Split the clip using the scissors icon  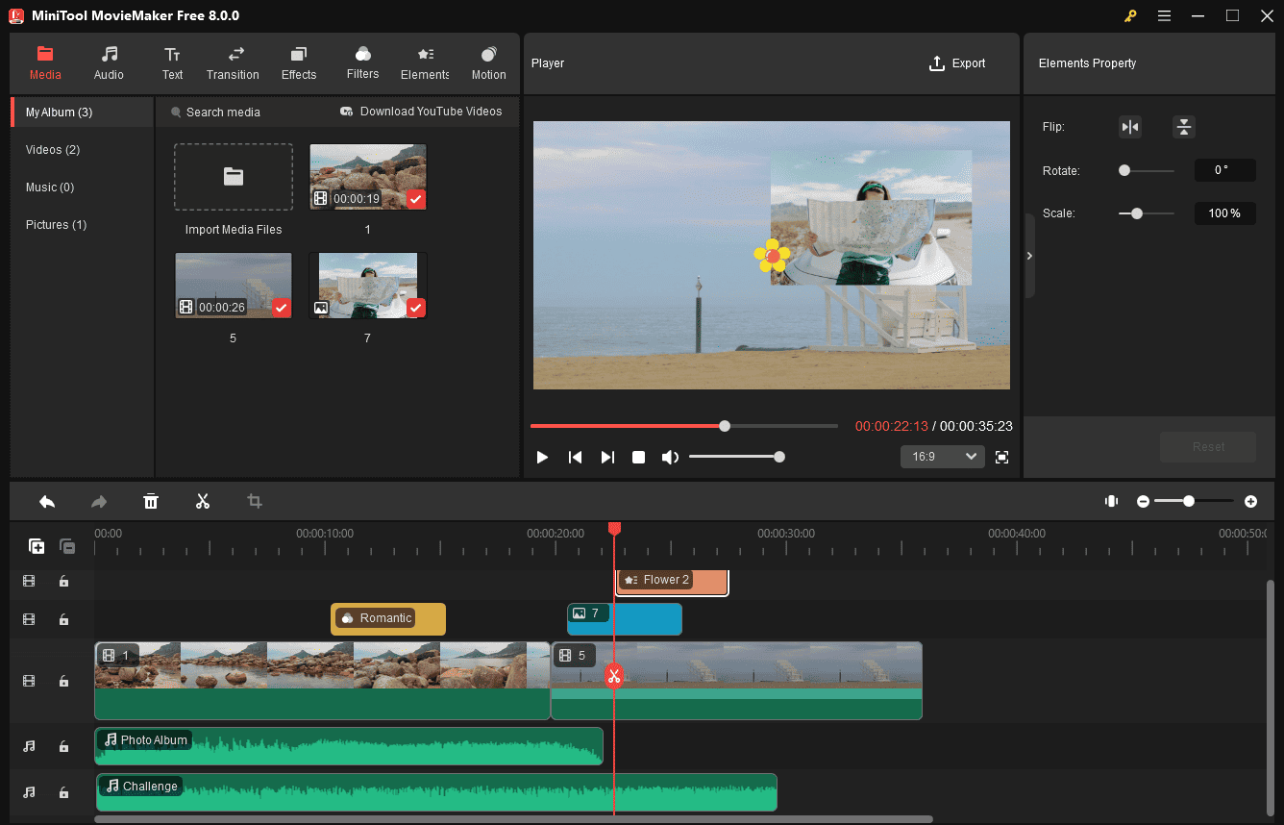pyautogui.click(x=203, y=501)
